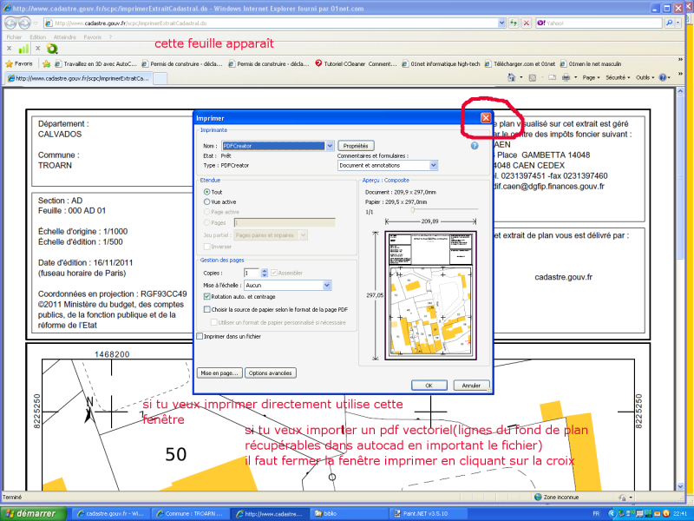Click the 'Options avancées' button

coord(270,373)
